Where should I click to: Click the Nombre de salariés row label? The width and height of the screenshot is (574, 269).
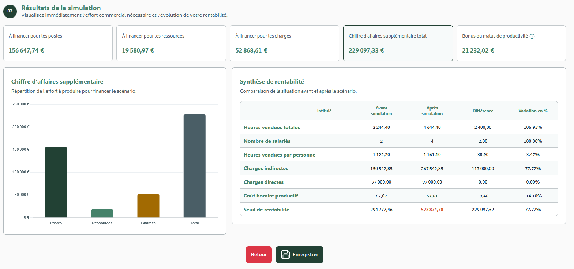point(267,141)
